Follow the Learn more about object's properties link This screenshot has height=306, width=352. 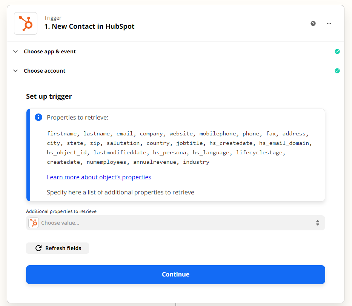(99, 177)
